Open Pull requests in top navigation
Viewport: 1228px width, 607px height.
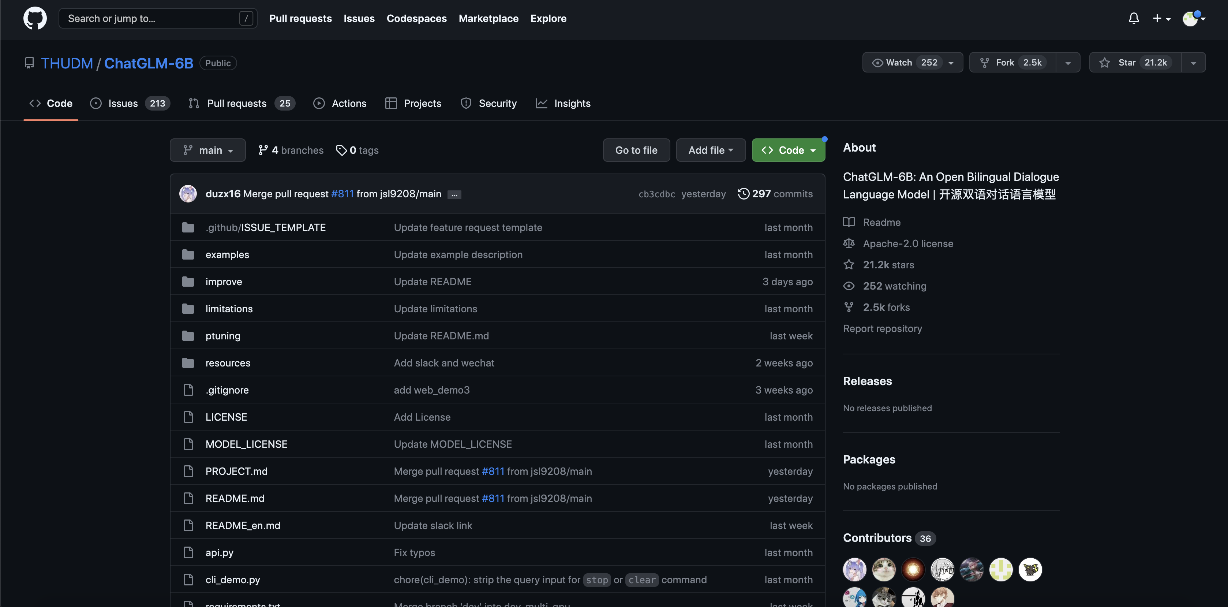pyautogui.click(x=300, y=18)
